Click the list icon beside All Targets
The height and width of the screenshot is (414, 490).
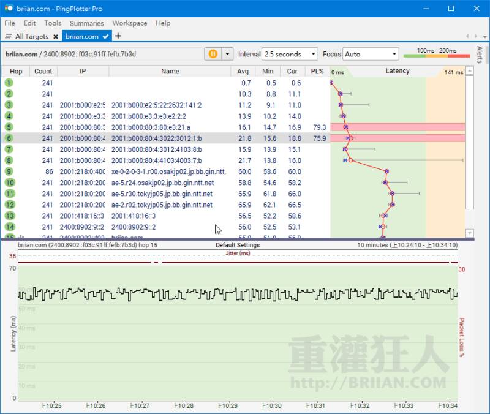[9, 36]
